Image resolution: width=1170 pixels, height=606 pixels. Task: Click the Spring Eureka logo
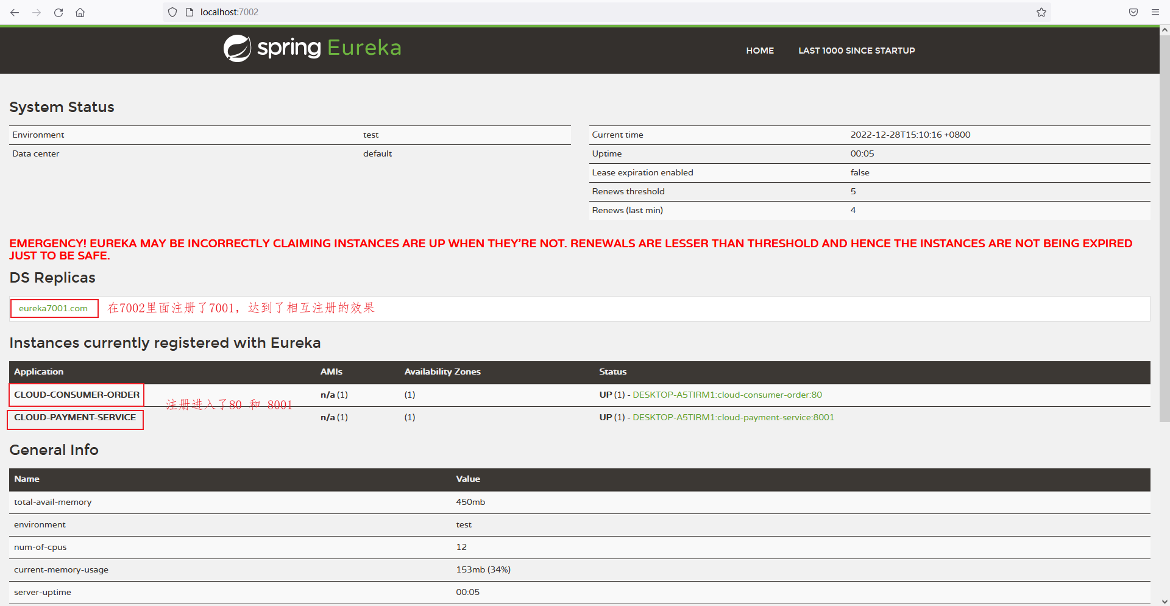point(312,48)
